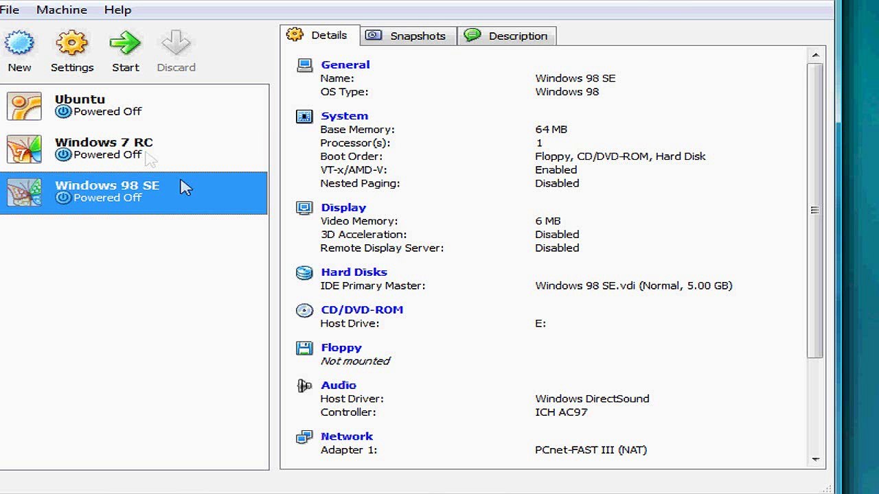This screenshot has width=879, height=494.
Task: Click the 'Not mounted' floppy status text
Action: coord(355,361)
